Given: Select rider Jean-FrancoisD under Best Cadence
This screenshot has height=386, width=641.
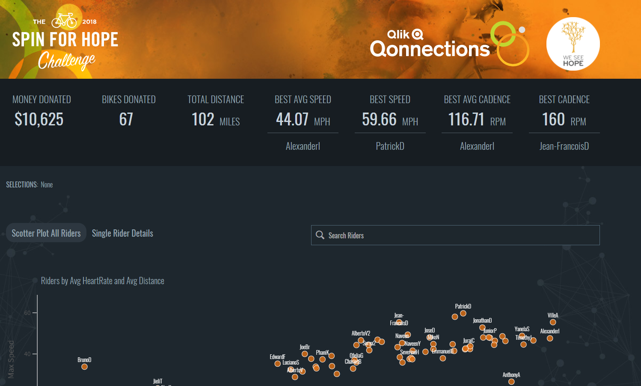Looking at the screenshot, I should click(x=564, y=146).
